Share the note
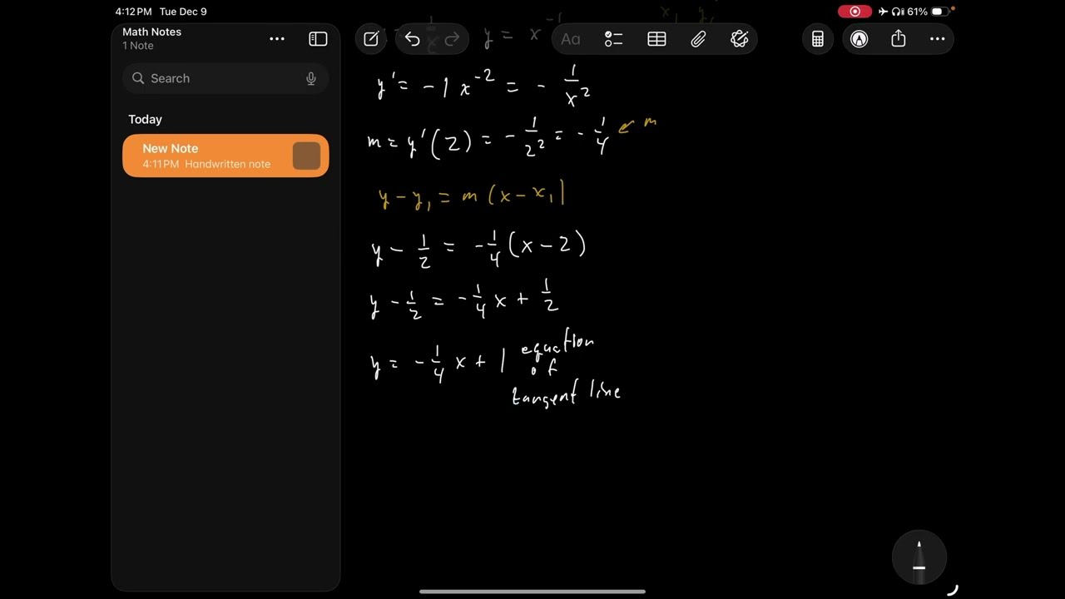Image resolution: width=1065 pixels, height=599 pixels. point(899,38)
